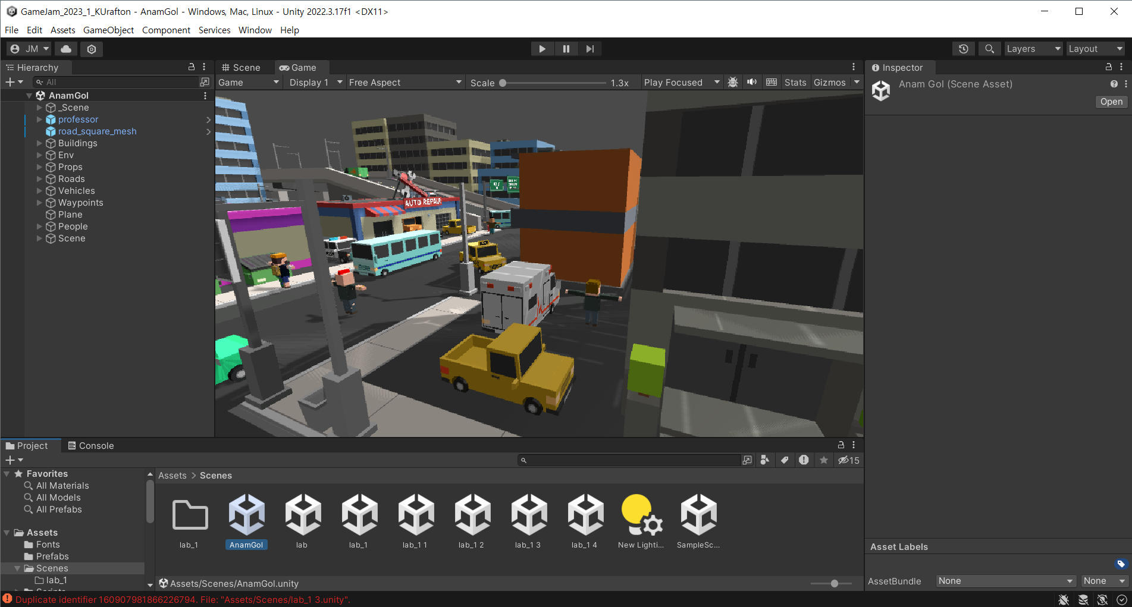Image resolution: width=1132 pixels, height=607 pixels.
Task: Click the Step frame button
Action: [x=589, y=49]
